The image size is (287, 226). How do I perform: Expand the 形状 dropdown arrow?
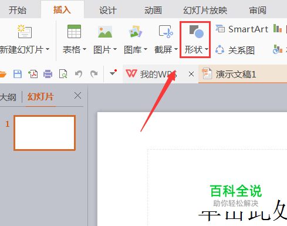click(207, 49)
